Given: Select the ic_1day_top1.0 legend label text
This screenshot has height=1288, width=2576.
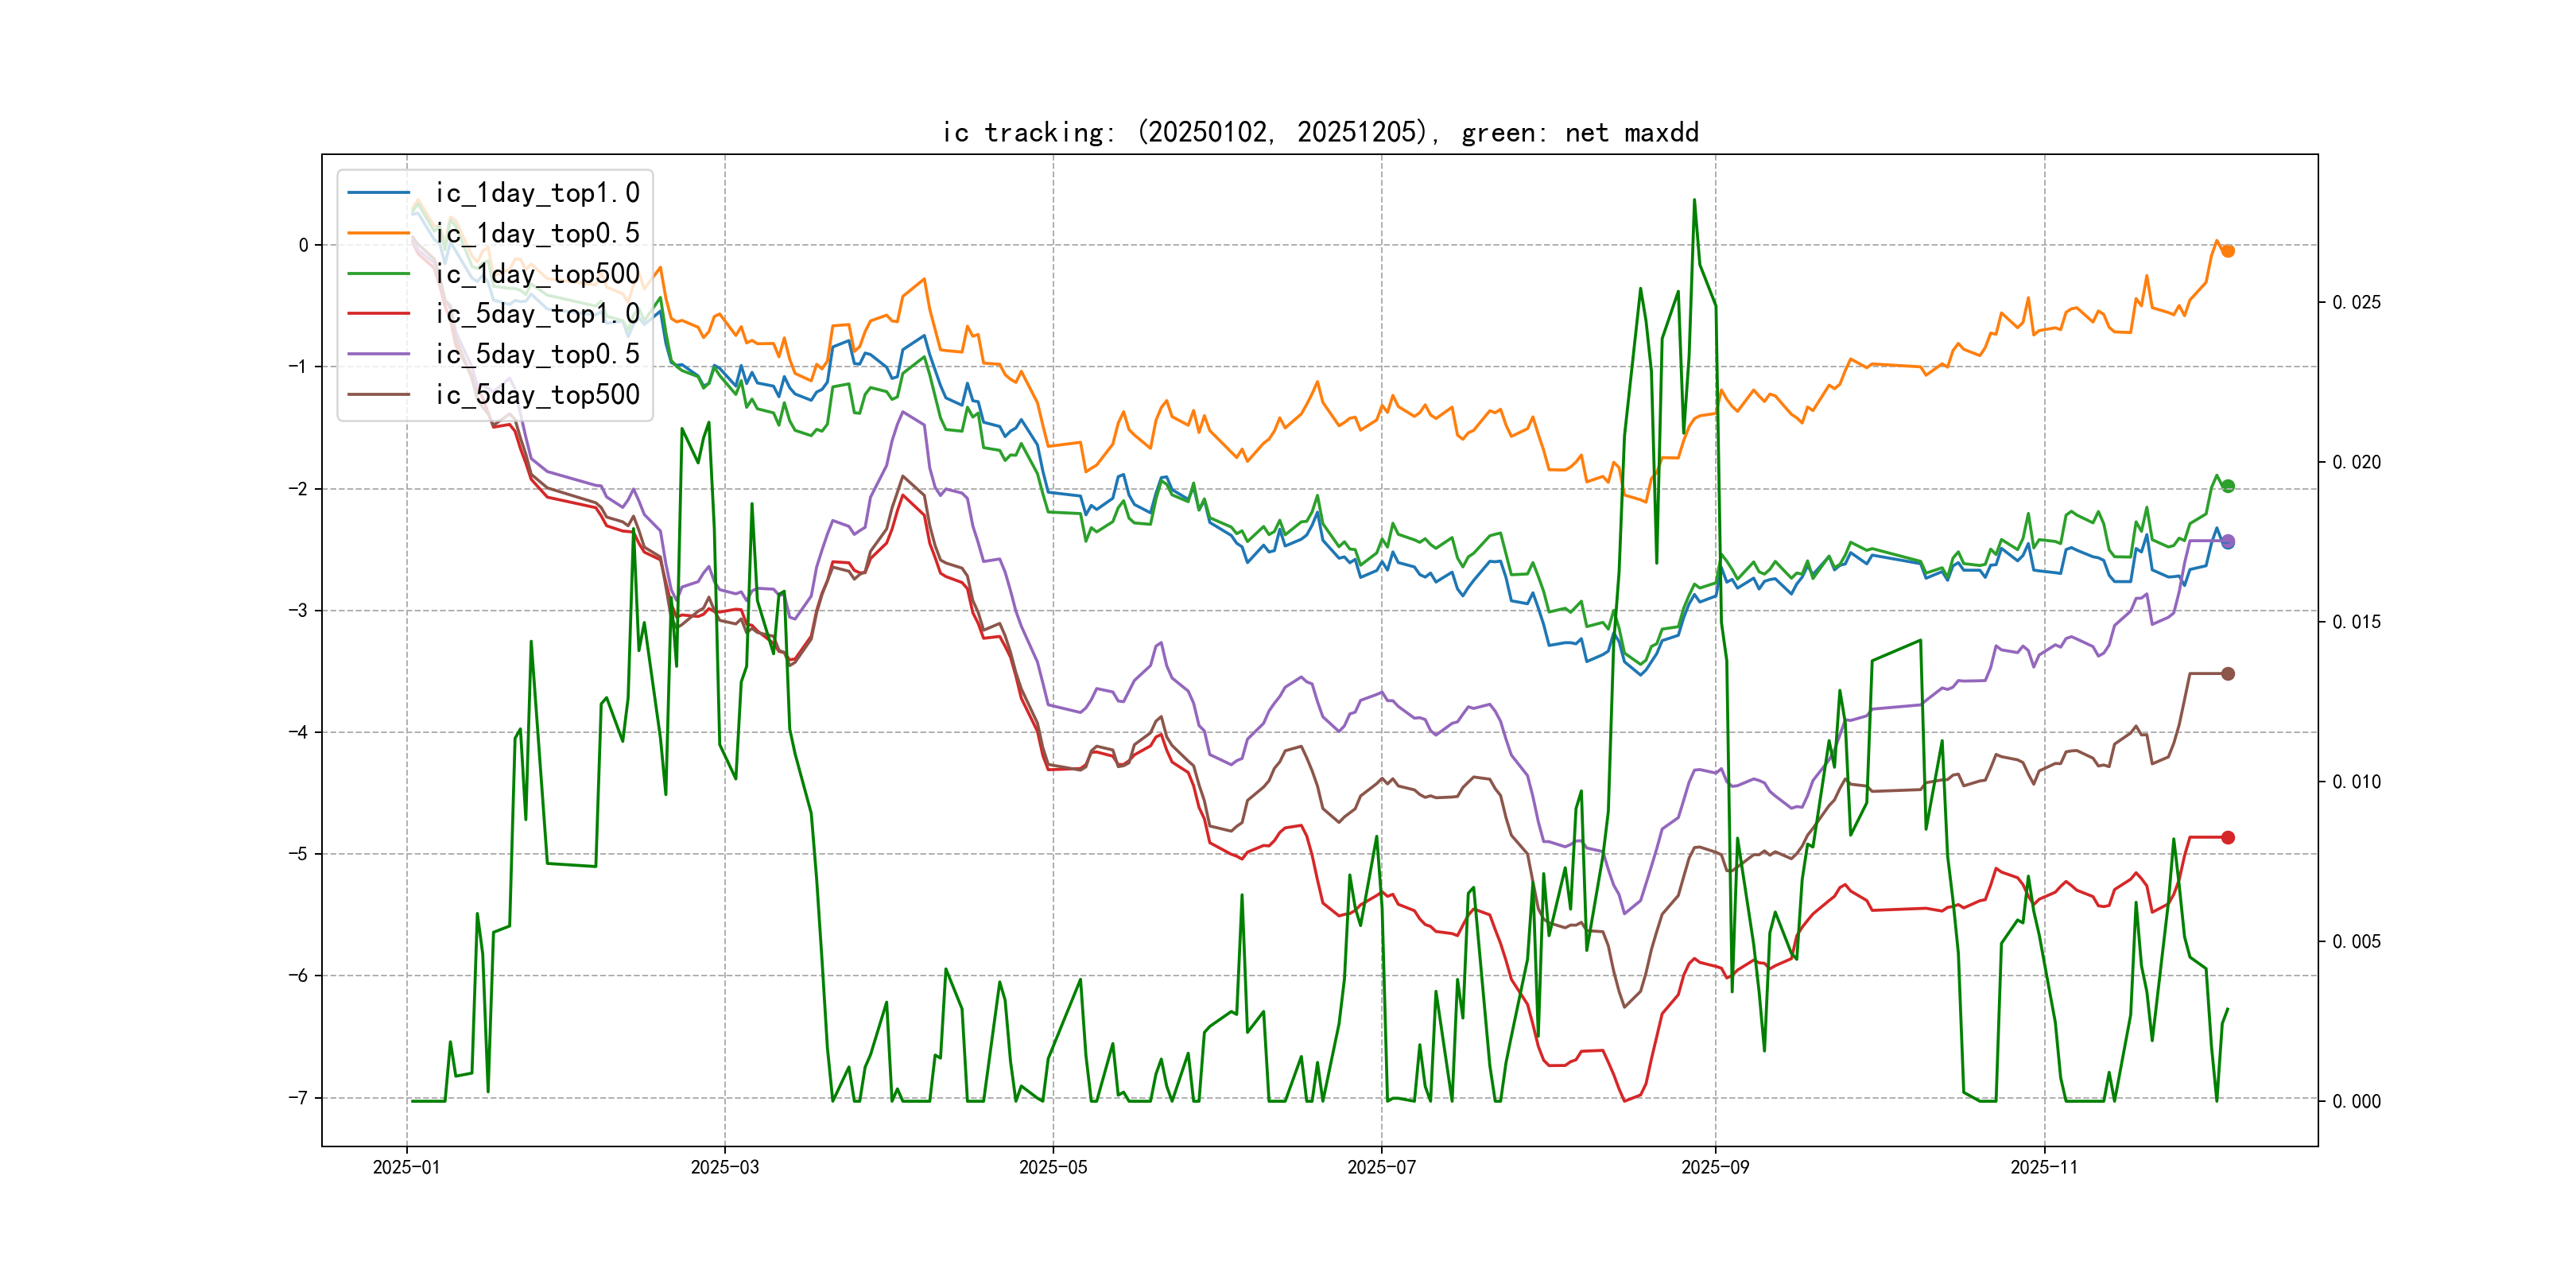Looking at the screenshot, I should pyautogui.click(x=537, y=192).
